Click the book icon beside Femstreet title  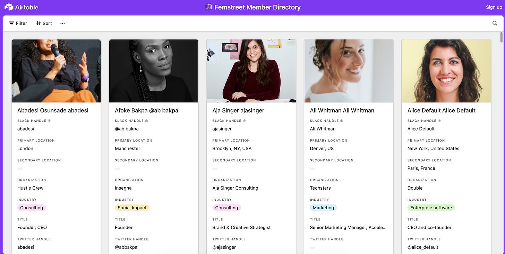click(x=208, y=7)
